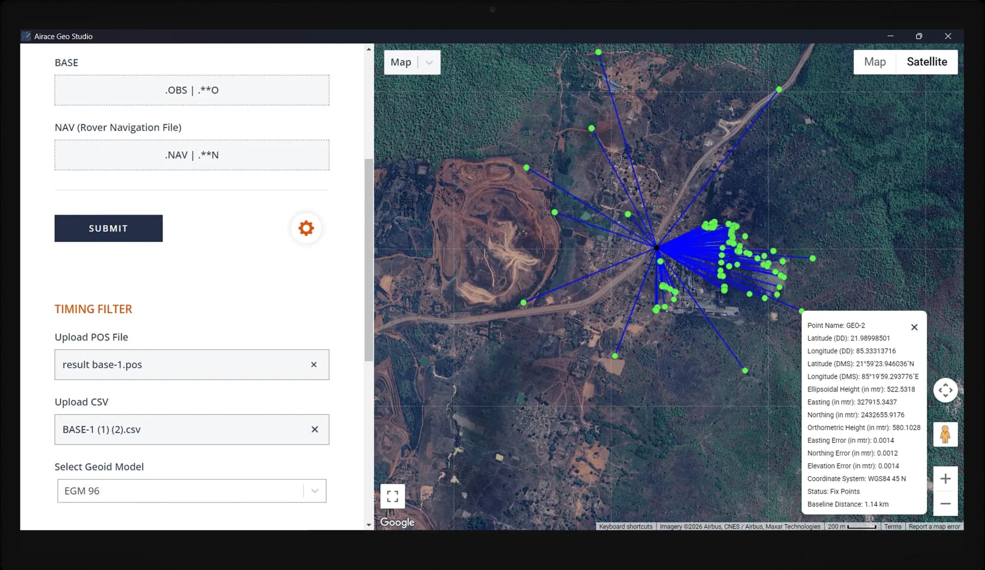Click the 'Coordinate System: WGS84 45 N' line
Viewport: 985px width, 570px height.
pos(856,478)
